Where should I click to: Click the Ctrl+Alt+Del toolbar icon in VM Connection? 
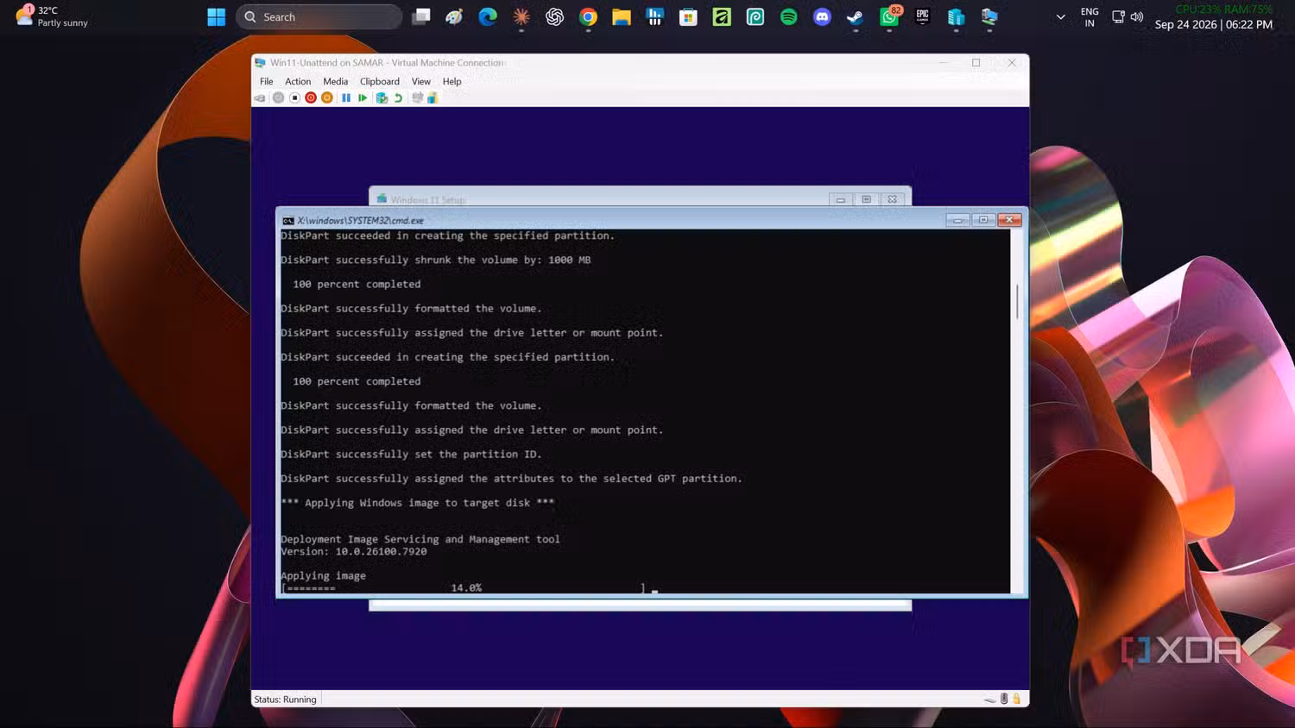click(x=260, y=98)
